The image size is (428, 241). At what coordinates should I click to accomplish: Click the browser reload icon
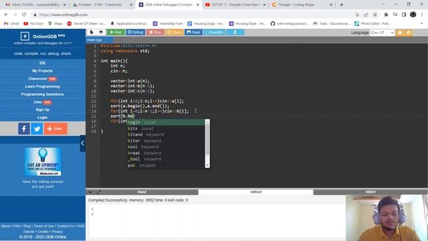click(x=24, y=15)
